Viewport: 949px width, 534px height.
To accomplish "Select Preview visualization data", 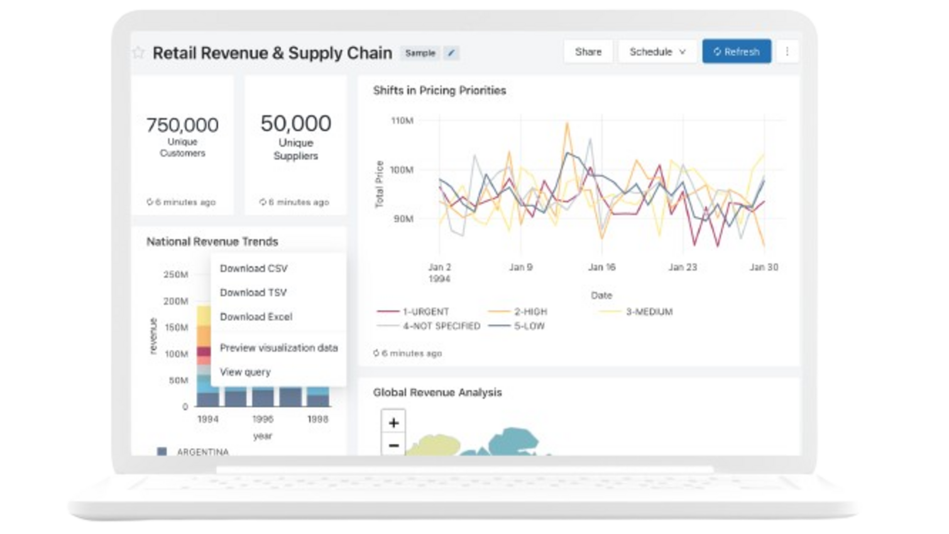I will coord(278,347).
